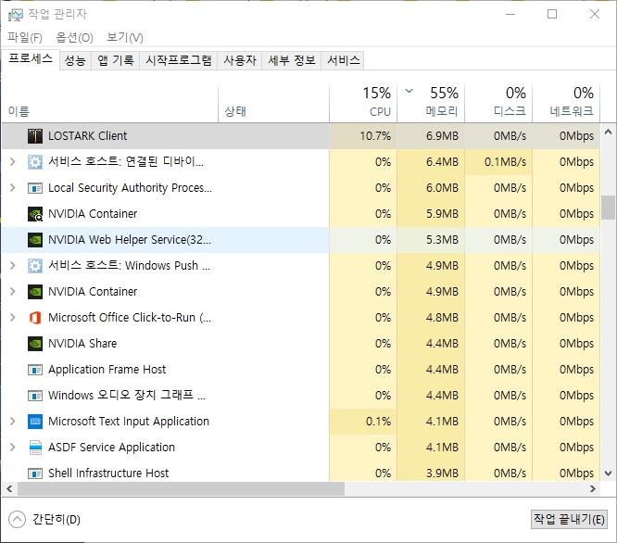Maximize the 작업 관리자 window
The width and height of the screenshot is (617, 543).
pyautogui.click(x=552, y=15)
